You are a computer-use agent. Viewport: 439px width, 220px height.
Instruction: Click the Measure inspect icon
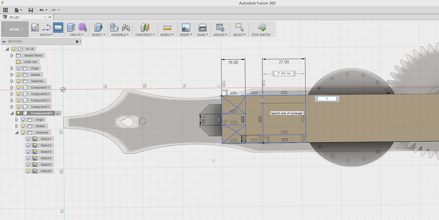pyautogui.click(x=167, y=28)
